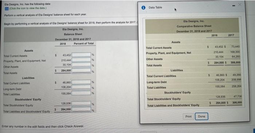255x133 pixels.
Task: Select Total Stockholders' Equity percent field
Action: [81, 104]
